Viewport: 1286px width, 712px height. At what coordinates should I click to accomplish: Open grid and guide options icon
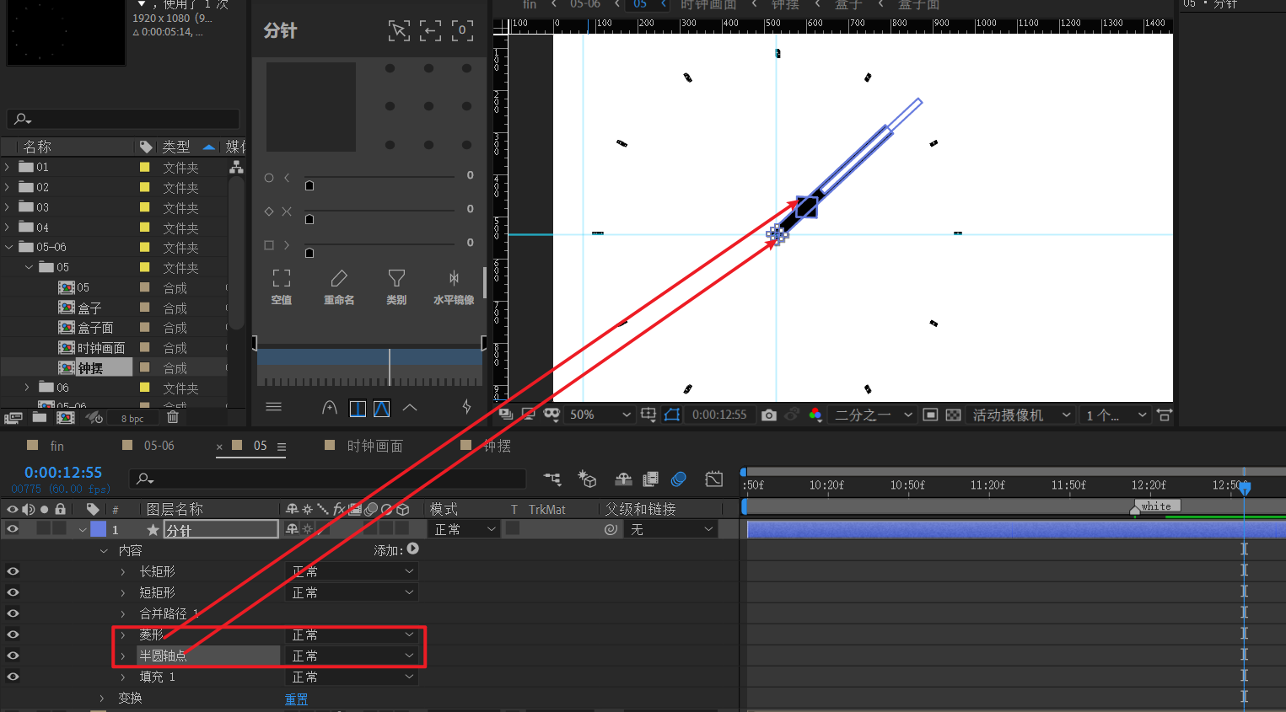pos(648,415)
